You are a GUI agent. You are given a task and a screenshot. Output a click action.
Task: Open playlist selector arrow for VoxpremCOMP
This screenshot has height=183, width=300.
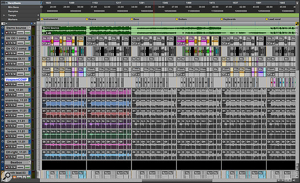tap(30, 79)
